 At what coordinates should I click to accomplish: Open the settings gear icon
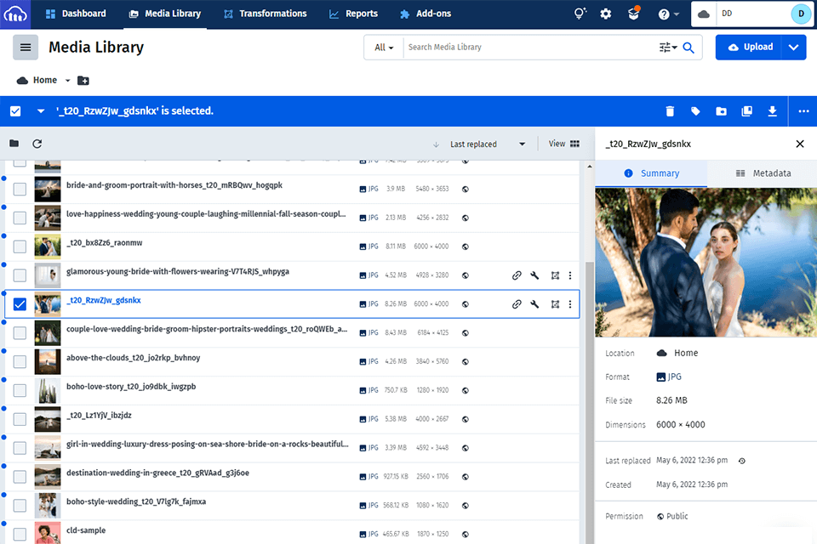605,14
